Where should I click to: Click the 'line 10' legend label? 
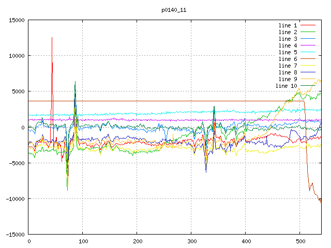286,86
